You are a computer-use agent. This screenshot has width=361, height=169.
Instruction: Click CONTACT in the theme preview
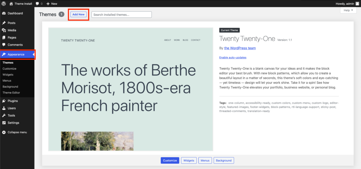(x=196, y=40)
